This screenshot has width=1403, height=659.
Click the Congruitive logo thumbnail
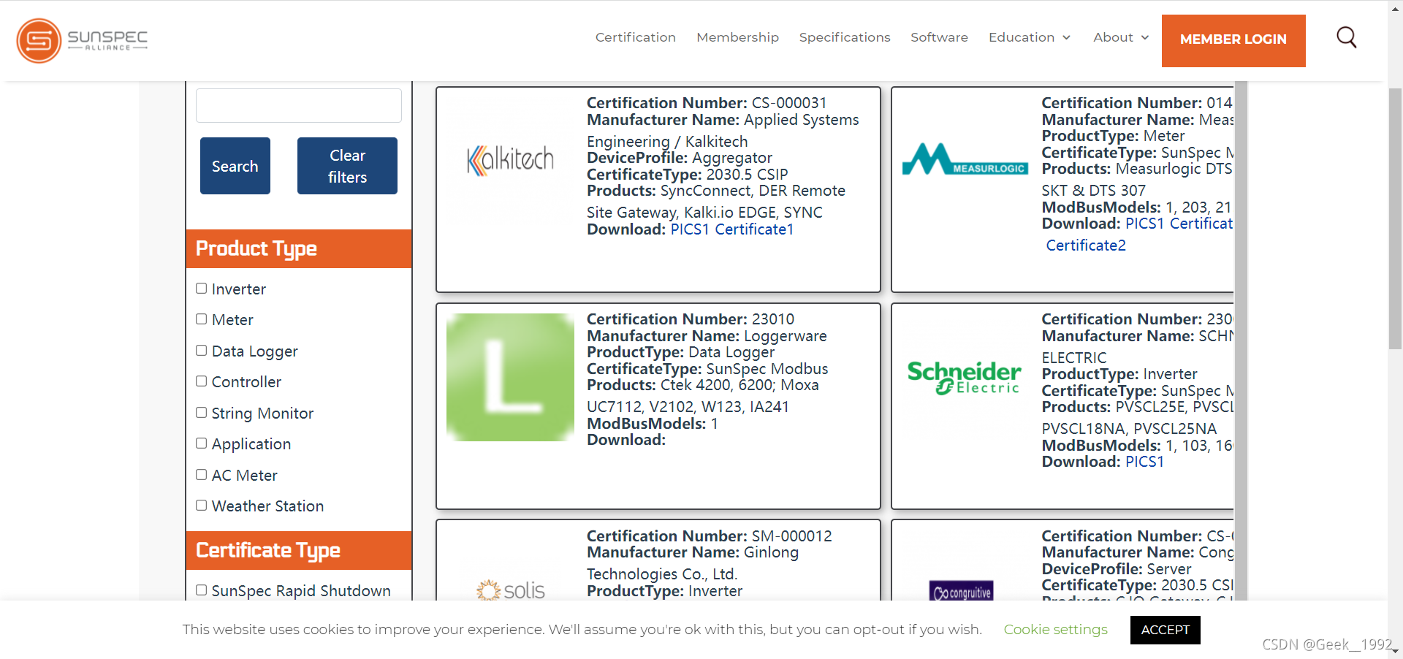tap(962, 591)
